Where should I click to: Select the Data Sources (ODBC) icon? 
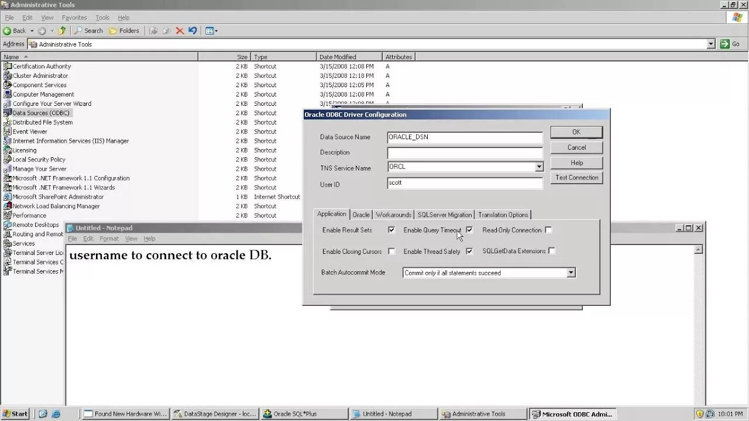(8, 113)
